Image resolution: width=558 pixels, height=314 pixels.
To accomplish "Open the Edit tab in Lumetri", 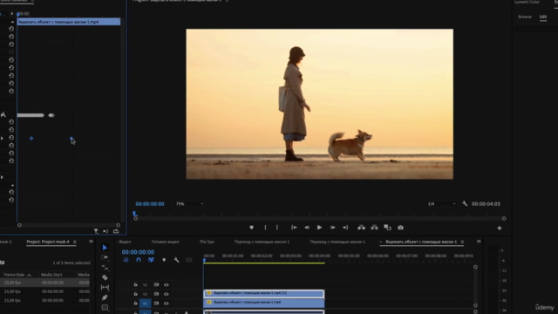I will (x=542, y=17).
